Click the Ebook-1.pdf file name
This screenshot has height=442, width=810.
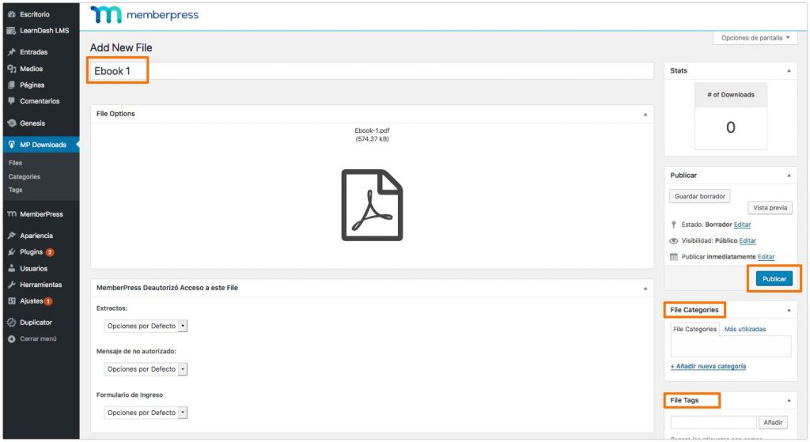(372, 130)
